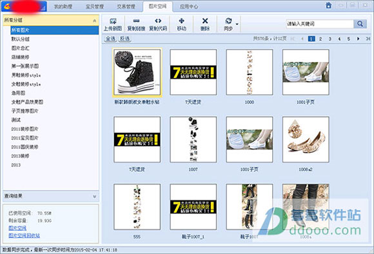The image size is (374, 254).
Task: Switch to the 宝贝管理 tab
Action: tap(94, 6)
